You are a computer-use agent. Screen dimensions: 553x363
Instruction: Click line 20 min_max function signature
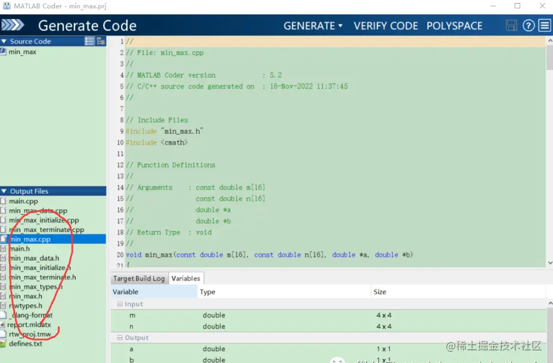(x=269, y=255)
